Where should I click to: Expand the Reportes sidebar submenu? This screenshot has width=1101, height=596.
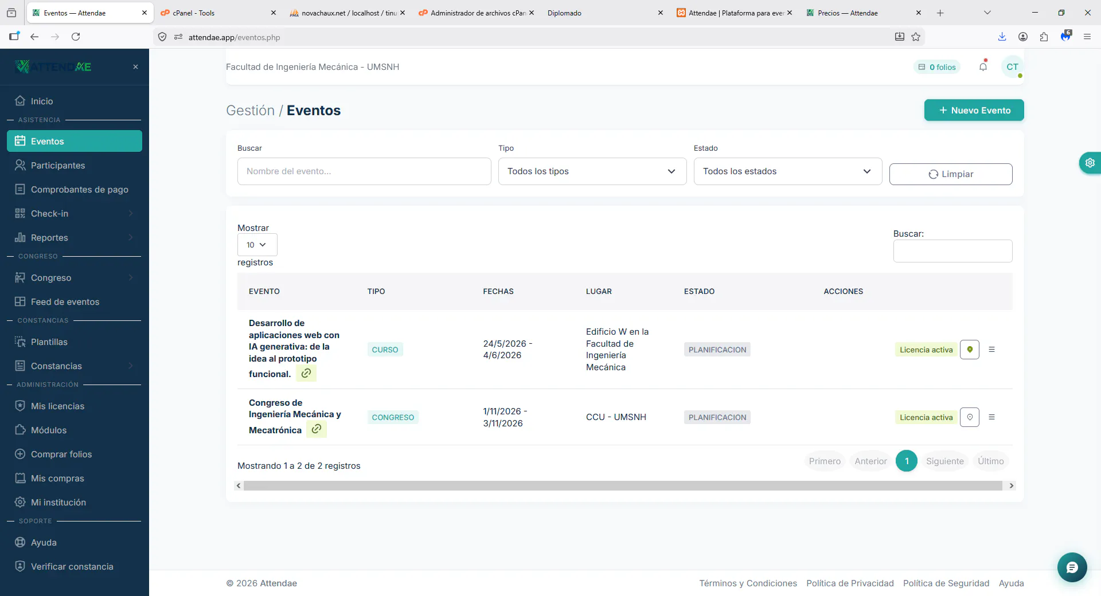click(75, 238)
